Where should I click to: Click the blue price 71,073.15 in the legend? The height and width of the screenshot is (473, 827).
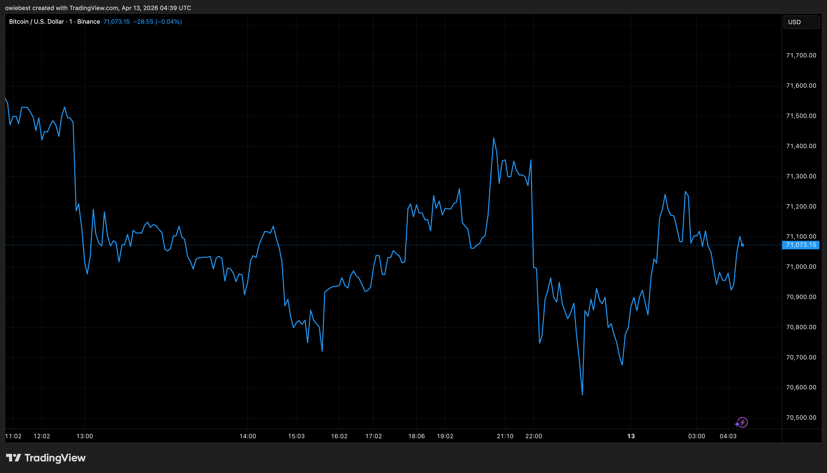click(116, 21)
